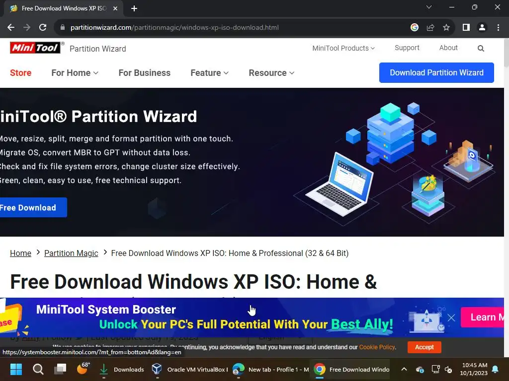Go to Partition Magic breadcrumb link
509x381 pixels.
click(71, 253)
